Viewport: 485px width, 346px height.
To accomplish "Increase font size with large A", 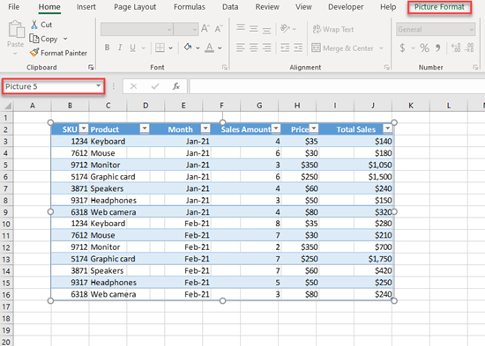I will pos(205,29).
